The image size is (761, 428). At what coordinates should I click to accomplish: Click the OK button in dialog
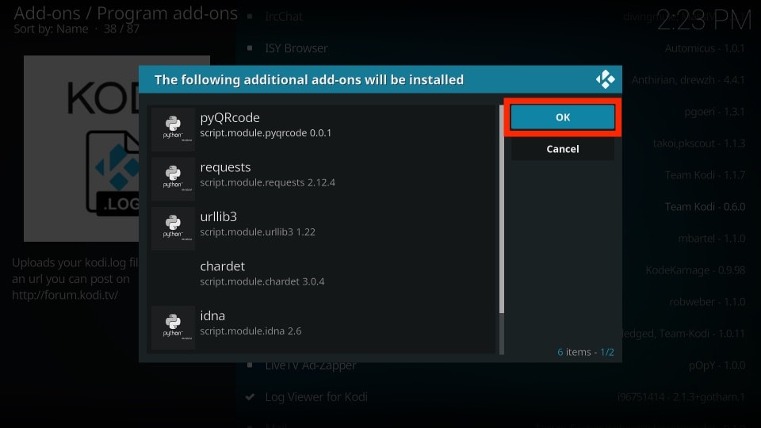563,117
